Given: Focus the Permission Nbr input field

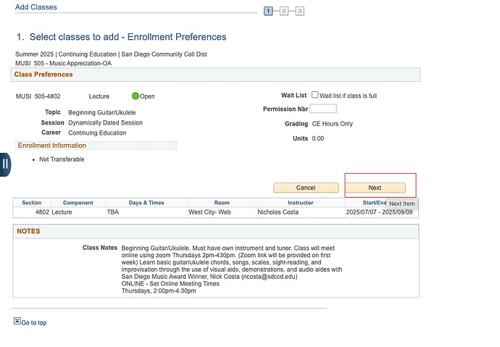Looking at the screenshot, I should (x=323, y=109).
